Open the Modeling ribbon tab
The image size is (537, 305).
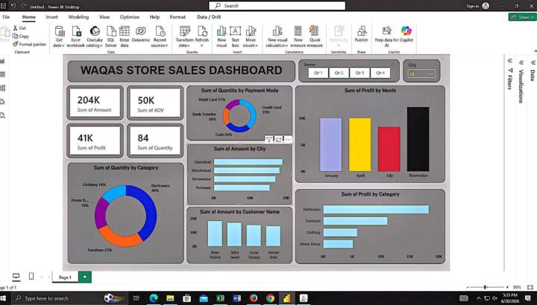[78, 16]
